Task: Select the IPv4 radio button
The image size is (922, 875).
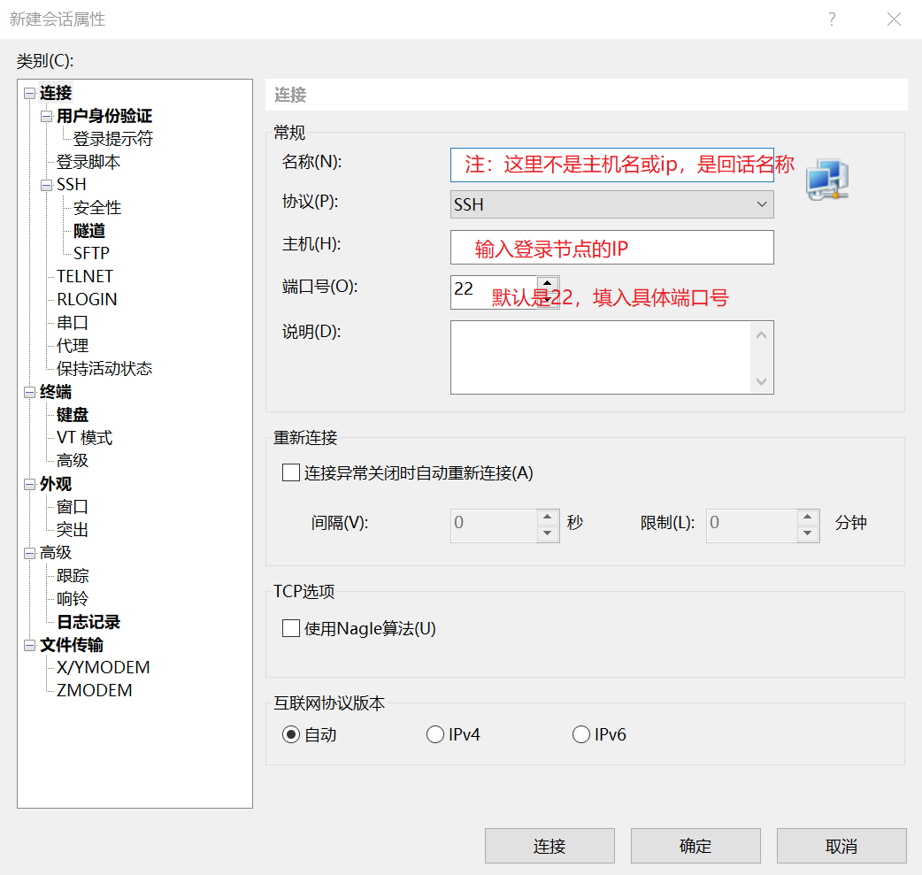Action: click(x=435, y=733)
